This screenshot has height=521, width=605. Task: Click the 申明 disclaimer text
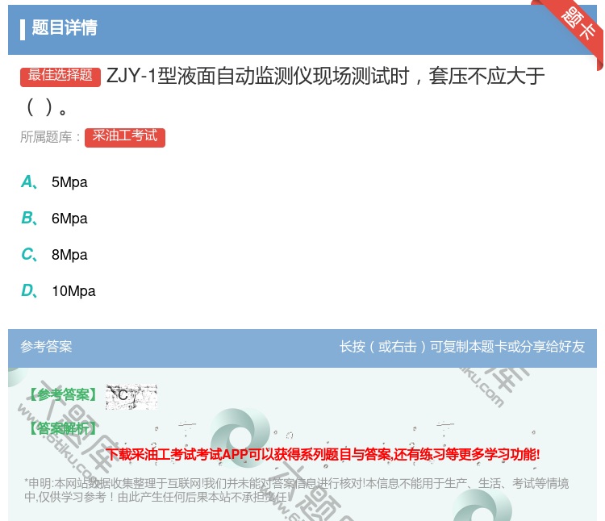[296, 490]
